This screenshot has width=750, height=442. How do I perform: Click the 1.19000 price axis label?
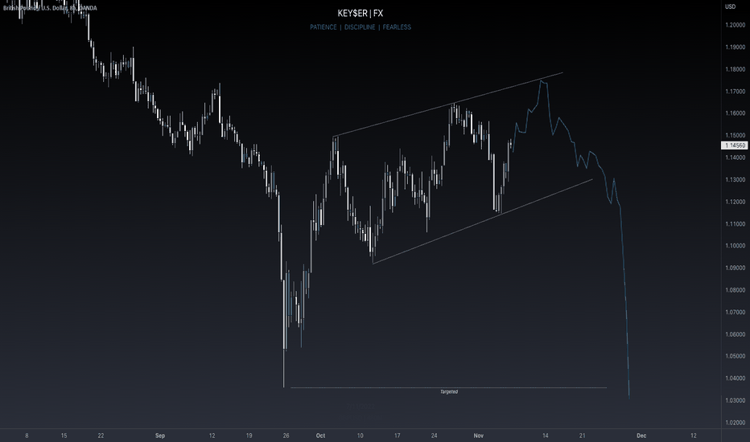click(736, 47)
